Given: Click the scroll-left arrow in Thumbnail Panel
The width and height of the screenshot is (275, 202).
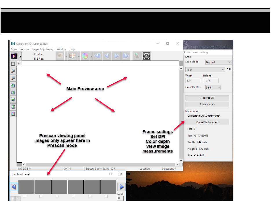Looking at the screenshot, I should [14, 187].
